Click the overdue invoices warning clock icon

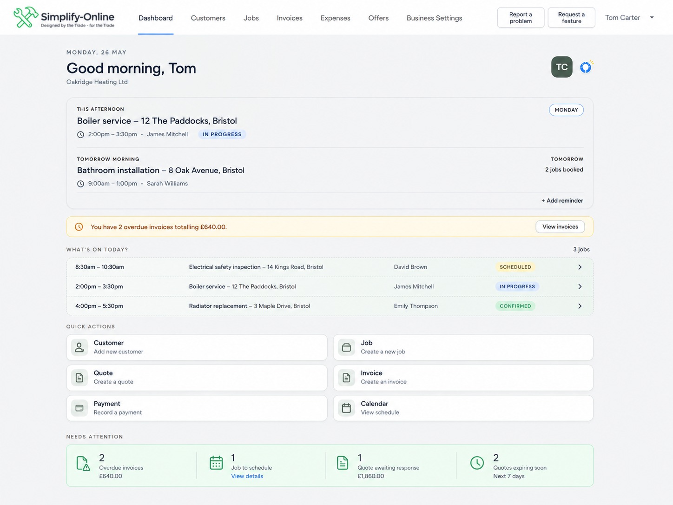point(79,227)
